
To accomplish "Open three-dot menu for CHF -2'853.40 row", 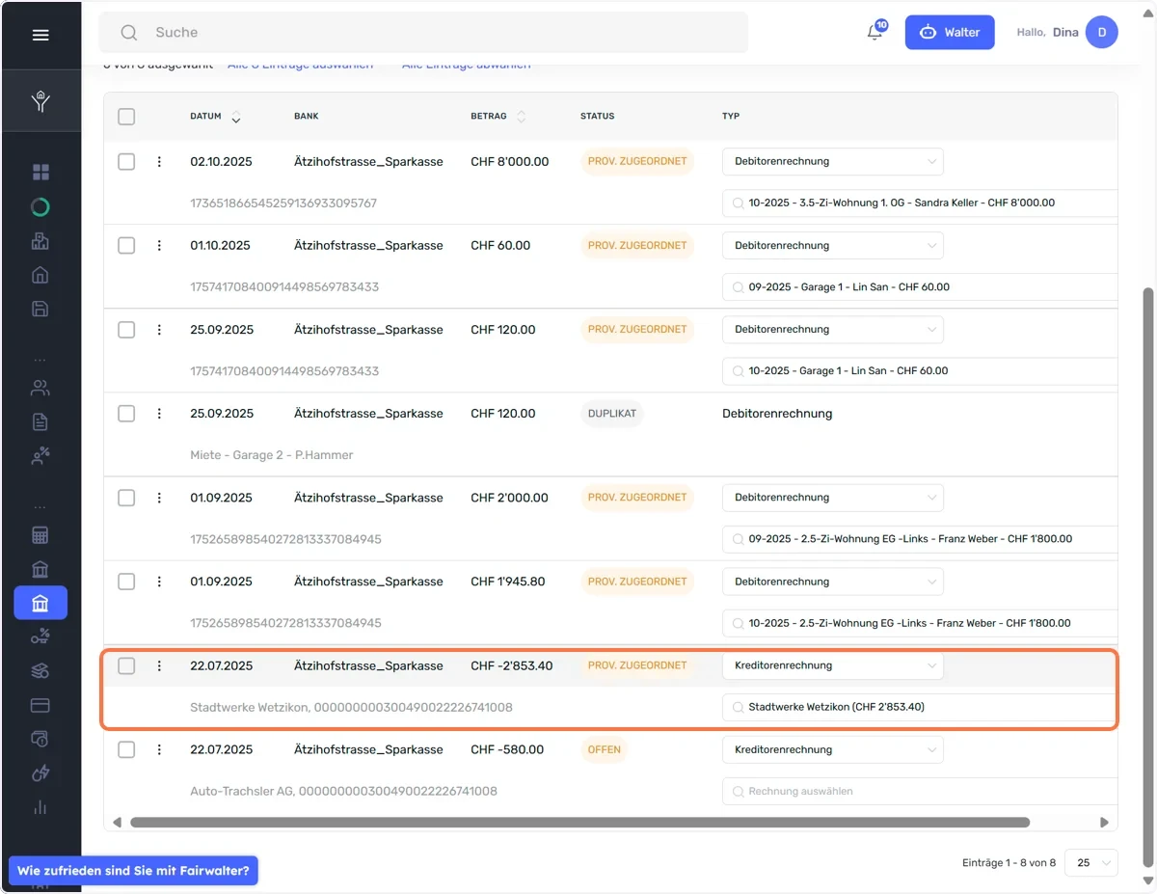I will tap(159, 665).
